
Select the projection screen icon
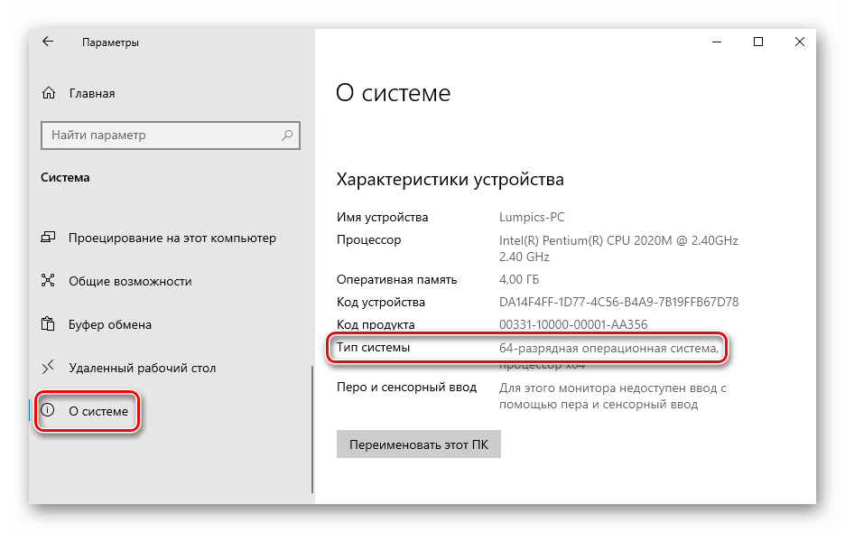(x=48, y=238)
